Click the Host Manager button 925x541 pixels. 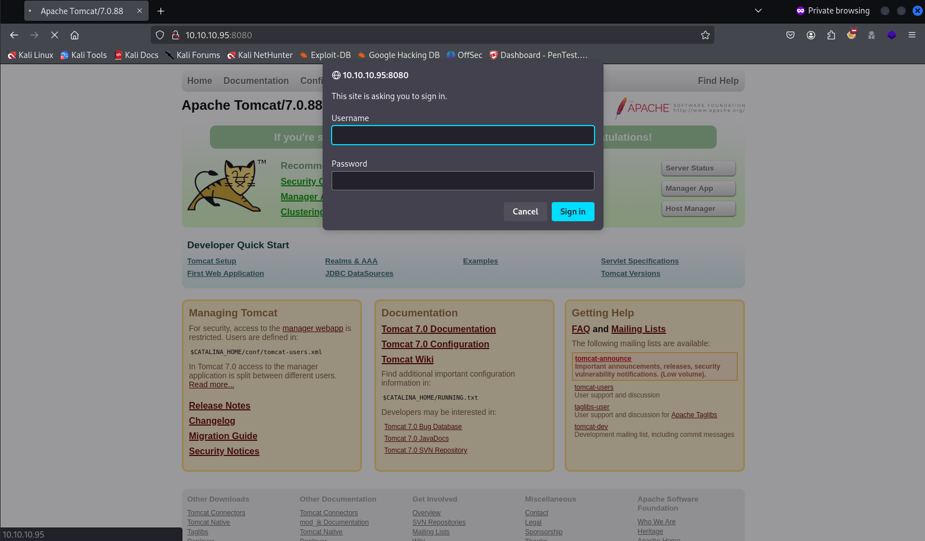pyautogui.click(x=698, y=208)
